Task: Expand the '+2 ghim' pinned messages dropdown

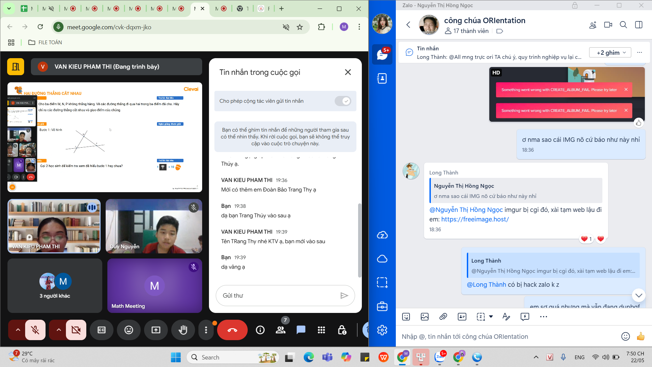Action: coord(610,52)
